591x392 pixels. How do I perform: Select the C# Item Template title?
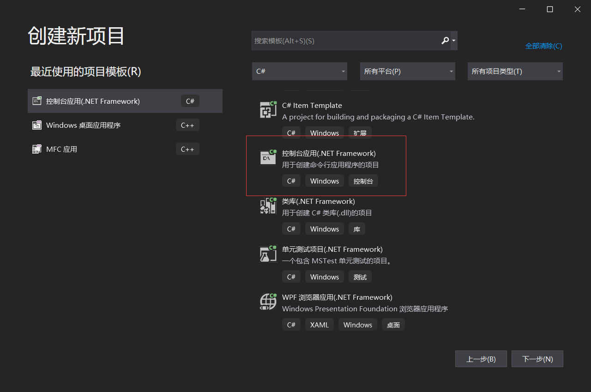[312, 106]
